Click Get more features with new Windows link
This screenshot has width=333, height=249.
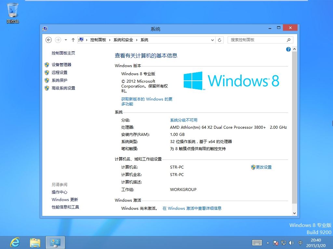[147, 101]
